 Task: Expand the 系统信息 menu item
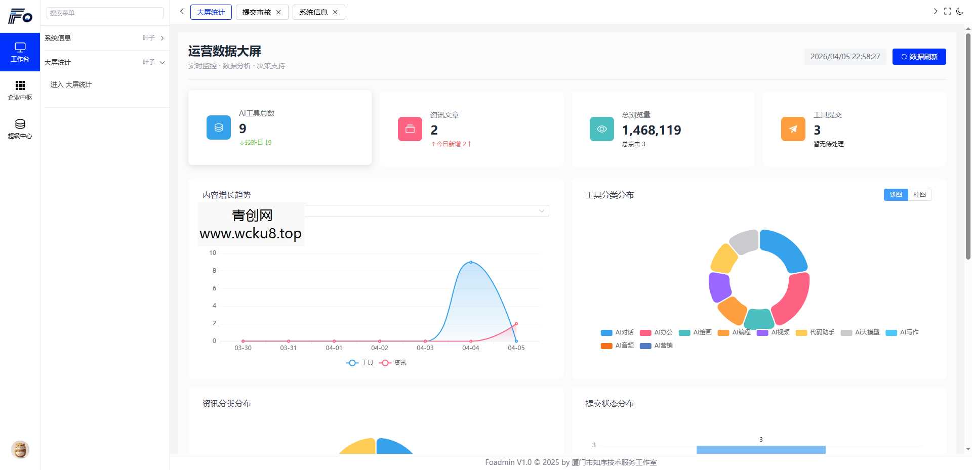pyautogui.click(x=162, y=37)
